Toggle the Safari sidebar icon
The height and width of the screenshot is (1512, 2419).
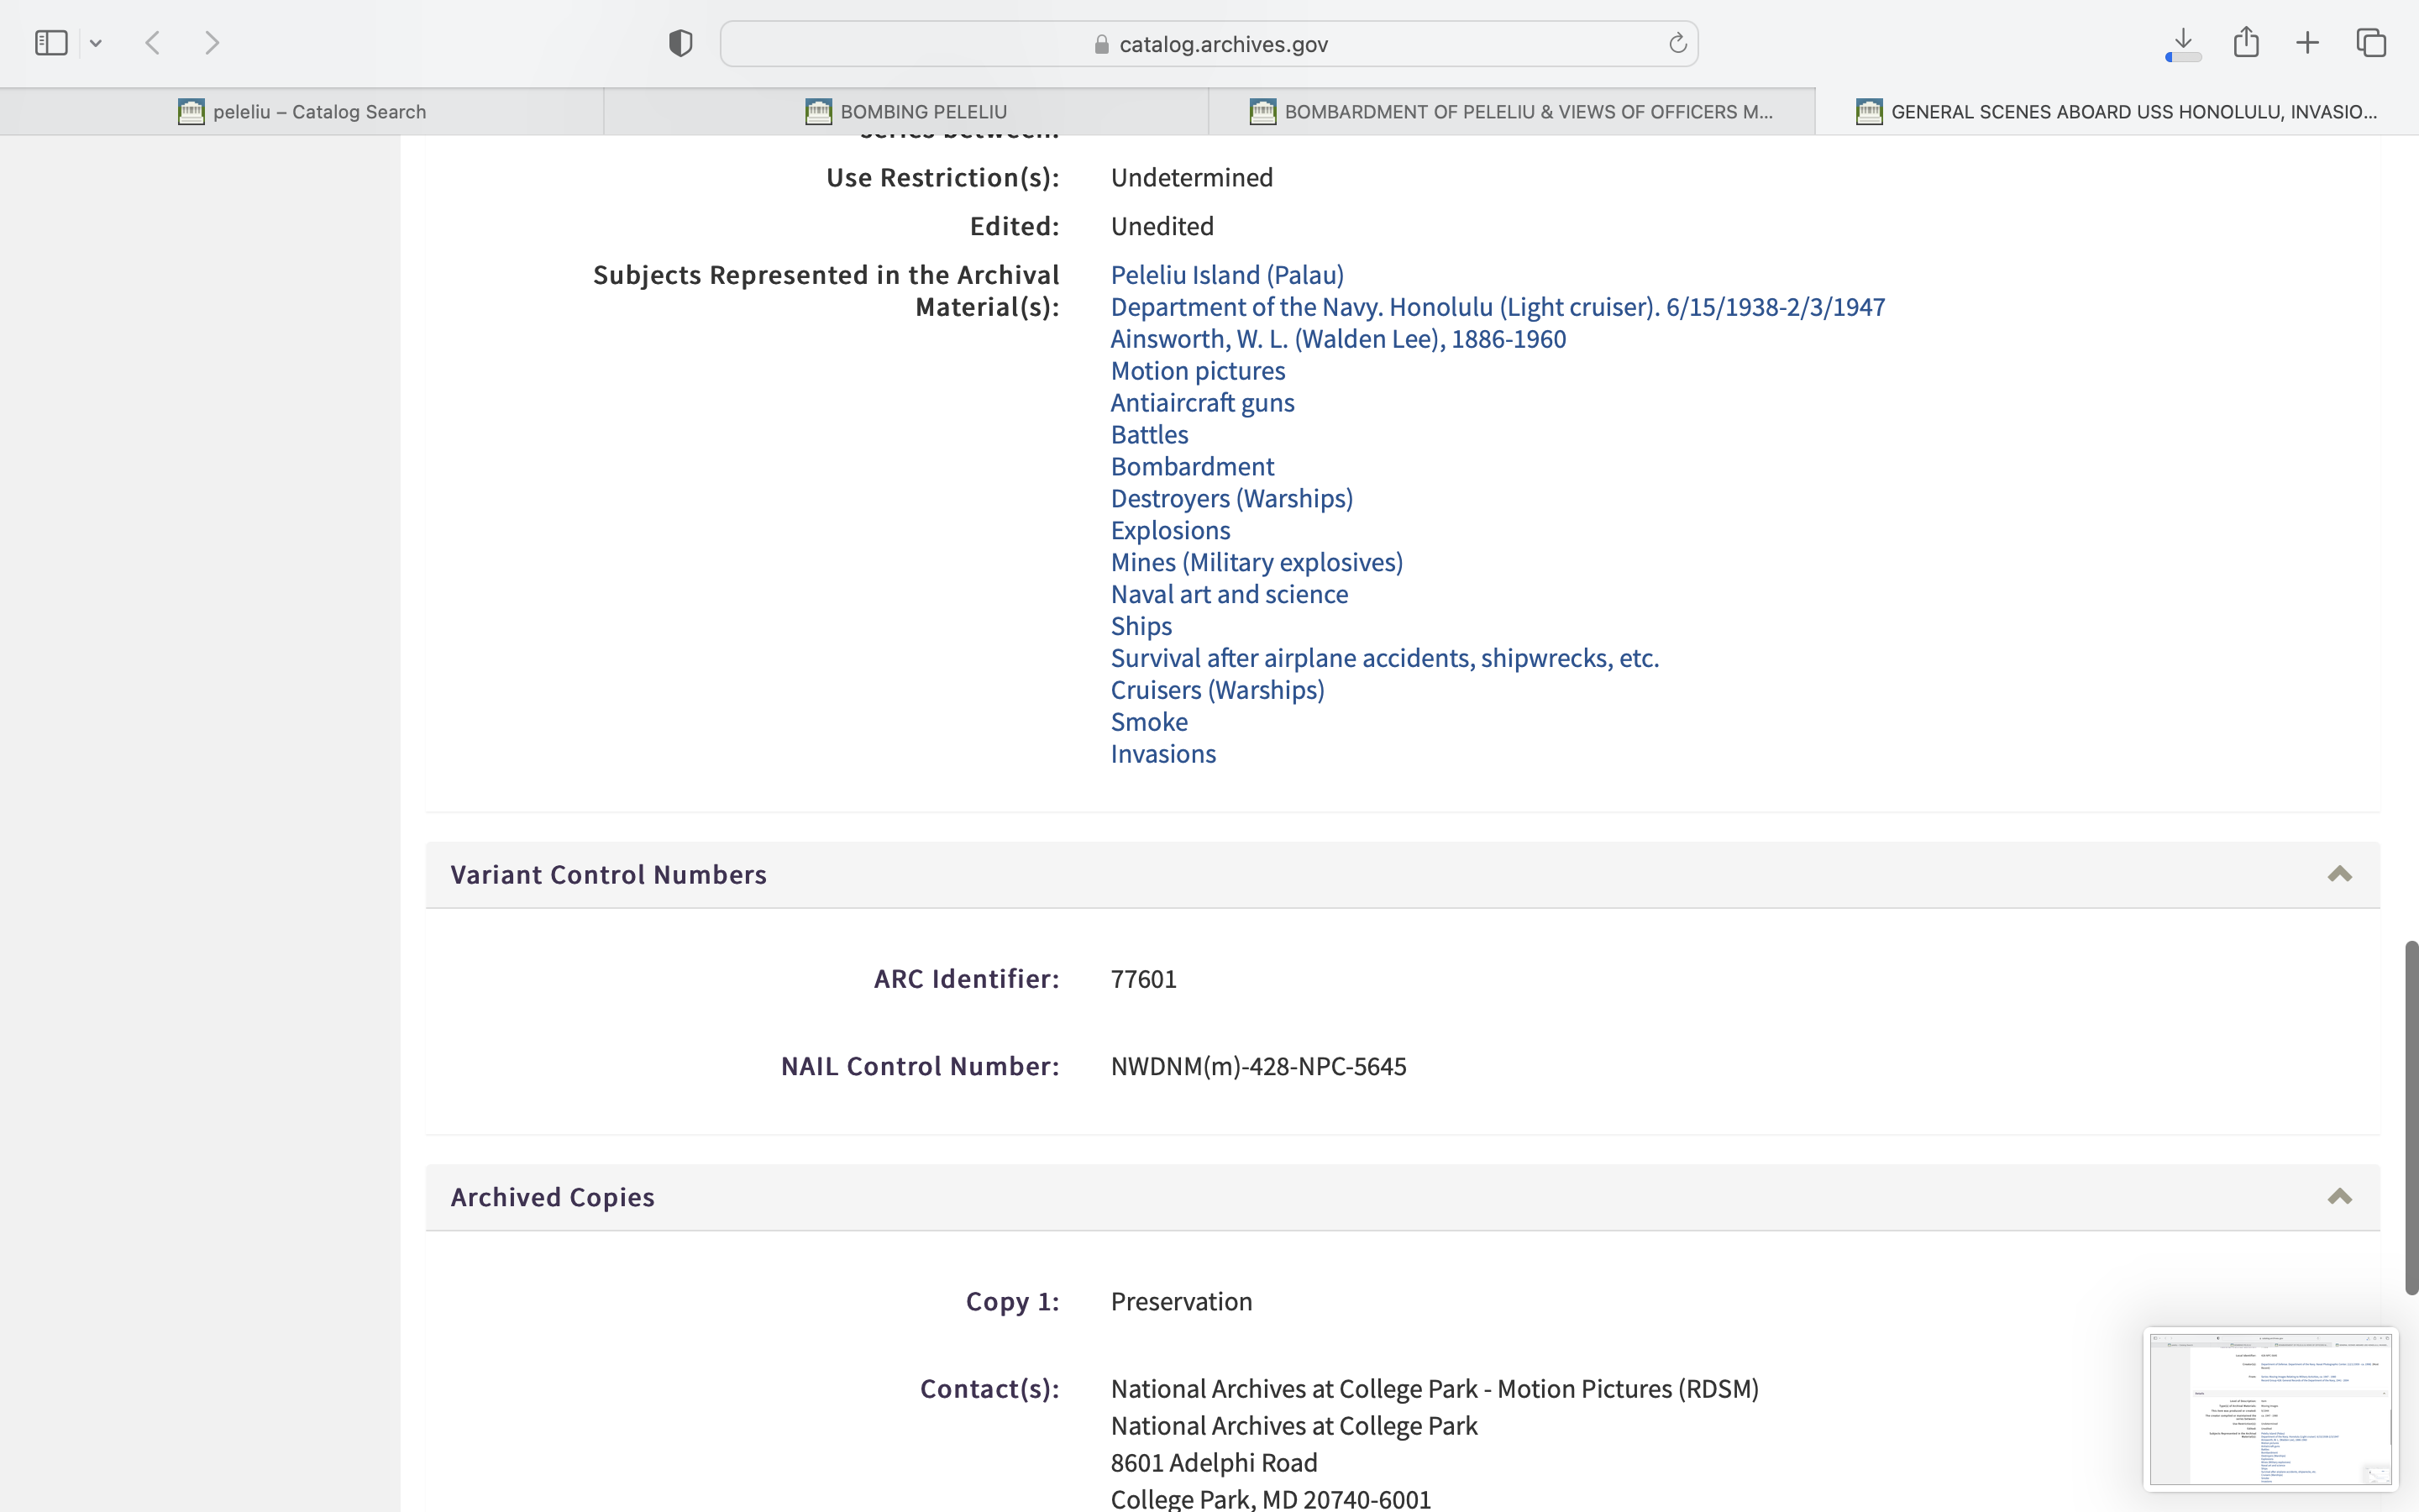51,43
